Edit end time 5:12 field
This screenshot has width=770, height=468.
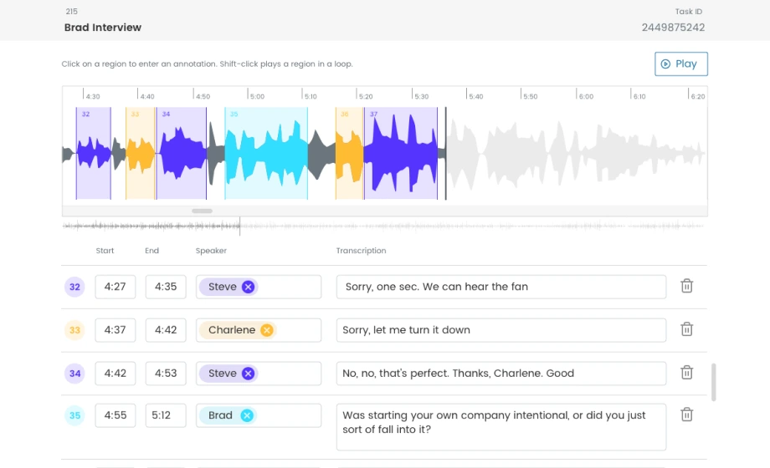point(166,415)
